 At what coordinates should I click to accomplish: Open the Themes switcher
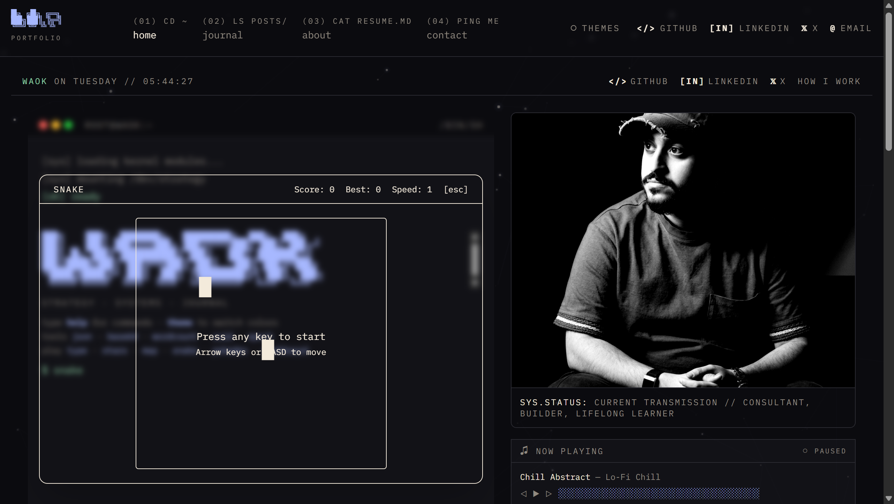pyautogui.click(x=595, y=28)
